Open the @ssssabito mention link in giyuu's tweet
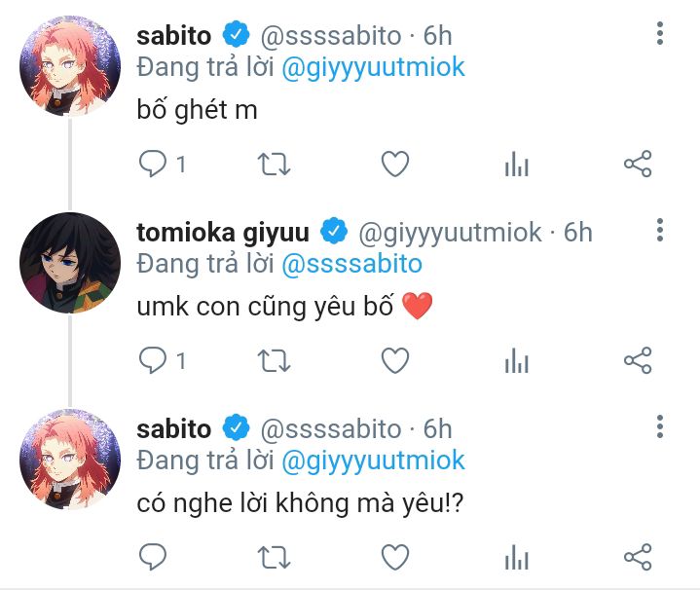The height and width of the screenshot is (590, 700). pyautogui.click(x=351, y=264)
